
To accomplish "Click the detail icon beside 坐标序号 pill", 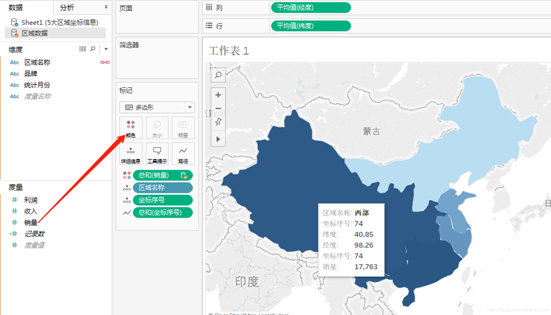I will tap(127, 200).
